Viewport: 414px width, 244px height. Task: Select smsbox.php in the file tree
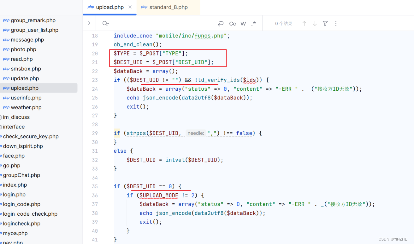[26, 69]
